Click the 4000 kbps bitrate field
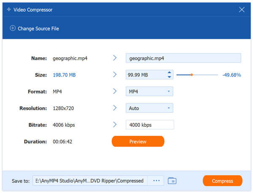This screenshot has width=253, height=193. [x=149, y=125]
